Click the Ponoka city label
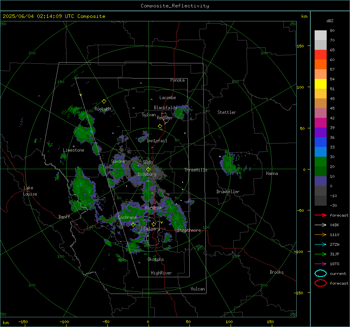Screen dimensions: 350x327 [x=177, y=80]
